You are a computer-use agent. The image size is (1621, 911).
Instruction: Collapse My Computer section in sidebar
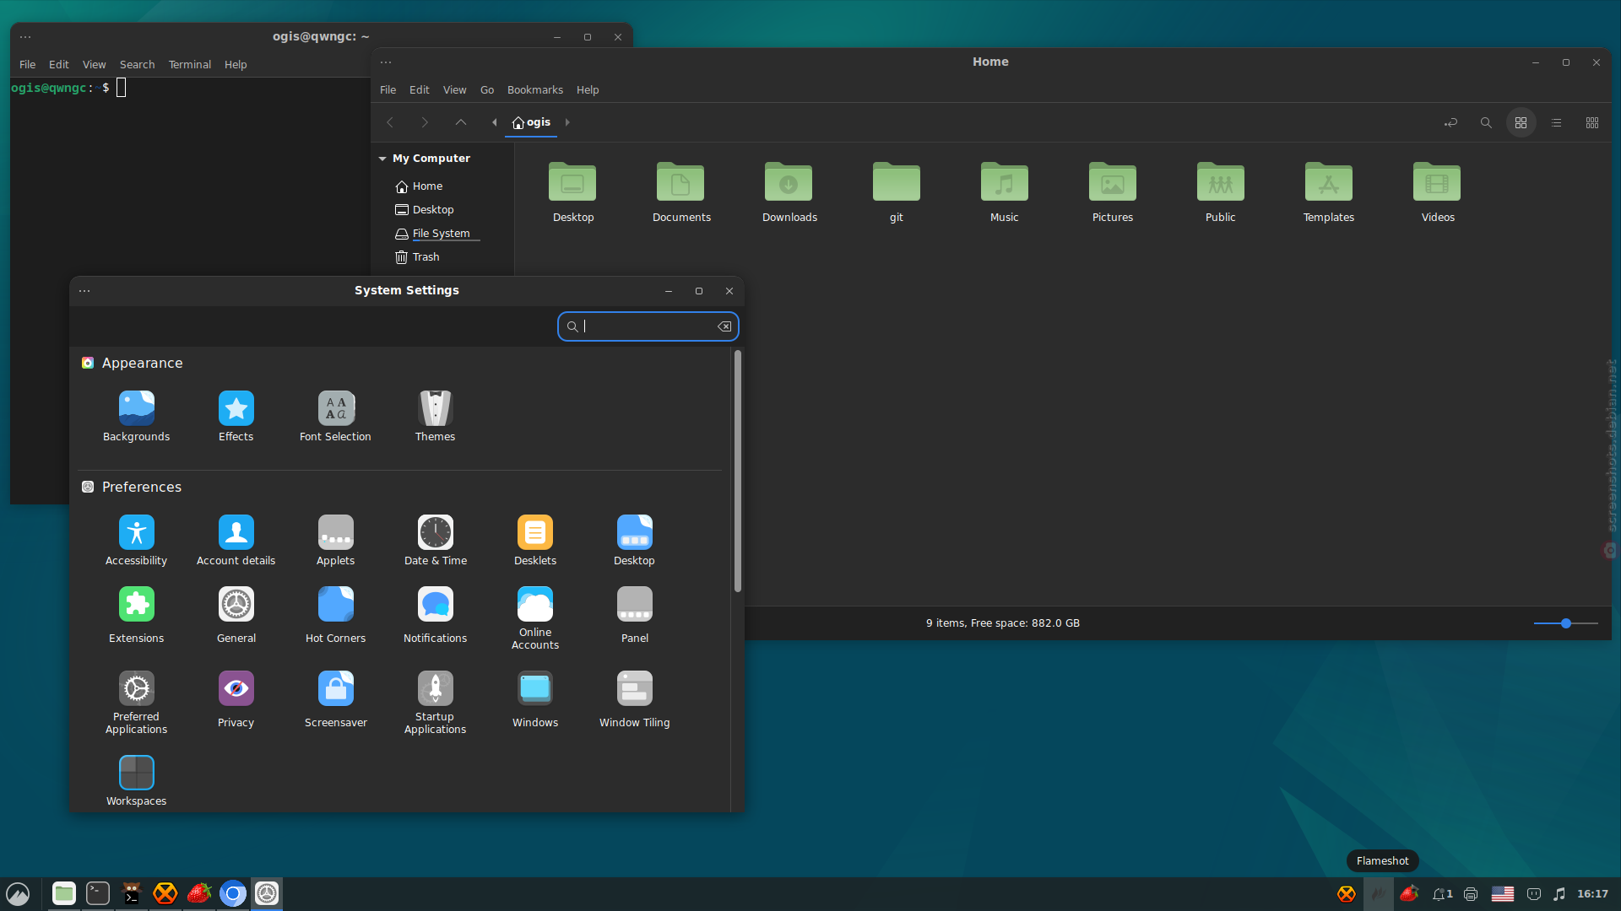[x=382, y=159]
